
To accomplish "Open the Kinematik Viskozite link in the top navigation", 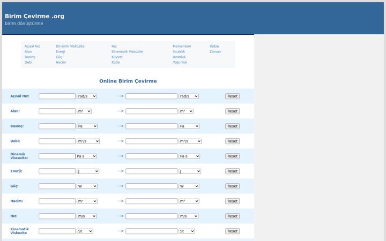I will click(x=127, y=51).
